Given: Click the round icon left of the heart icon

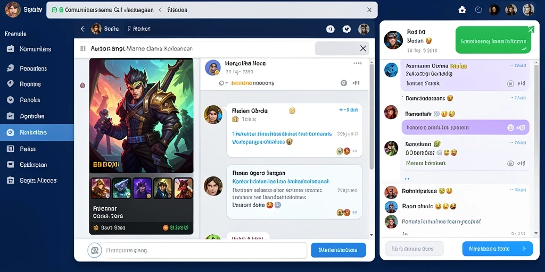Looking at the screenshot, I should click(x=330, y=29).
